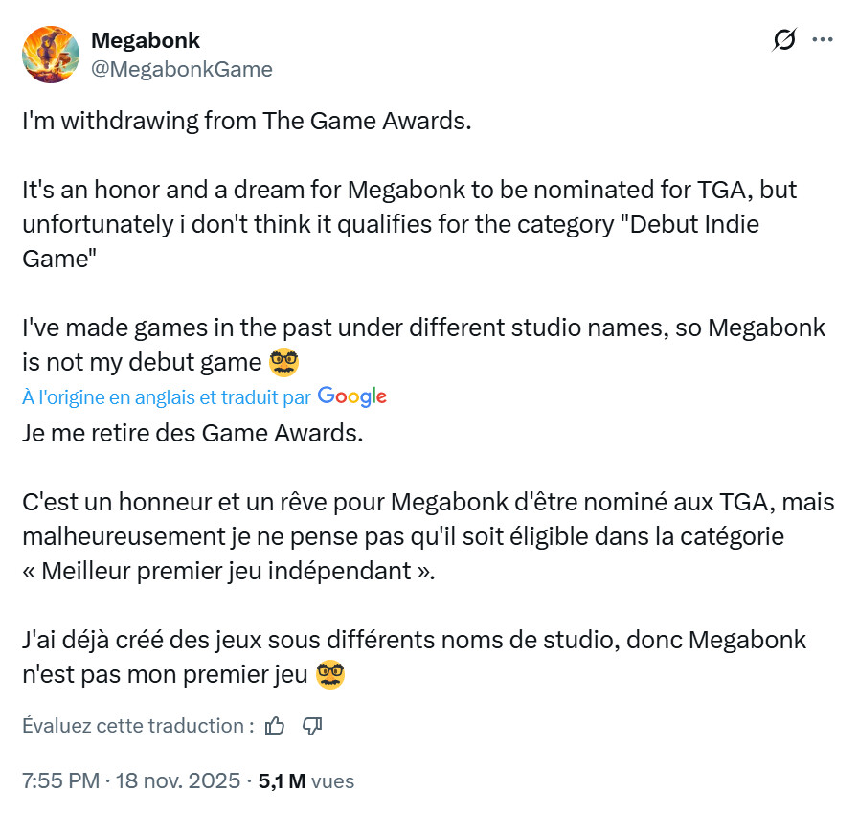
Task: Open the 7:55 PM timestamp link
Action: point(59,780)
